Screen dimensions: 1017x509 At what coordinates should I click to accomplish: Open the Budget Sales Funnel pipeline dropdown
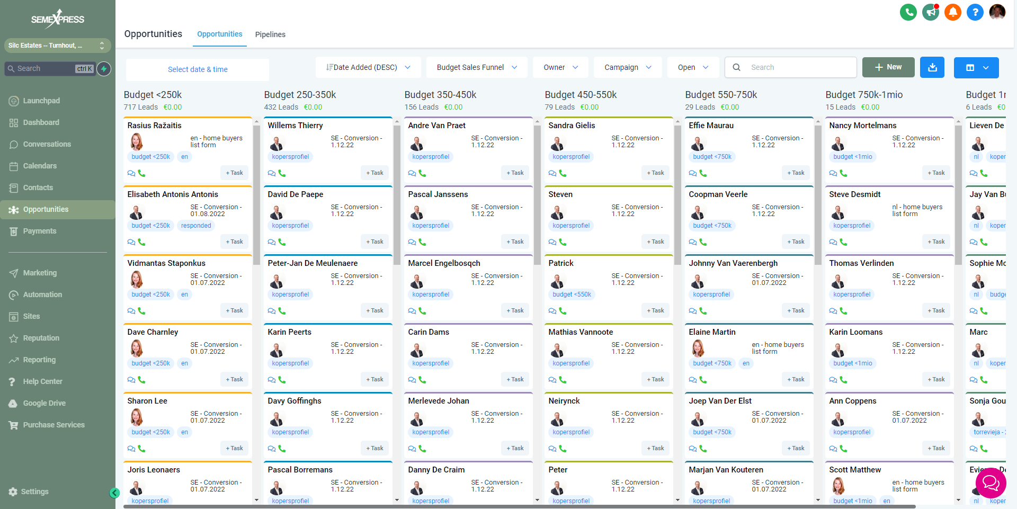477,67
